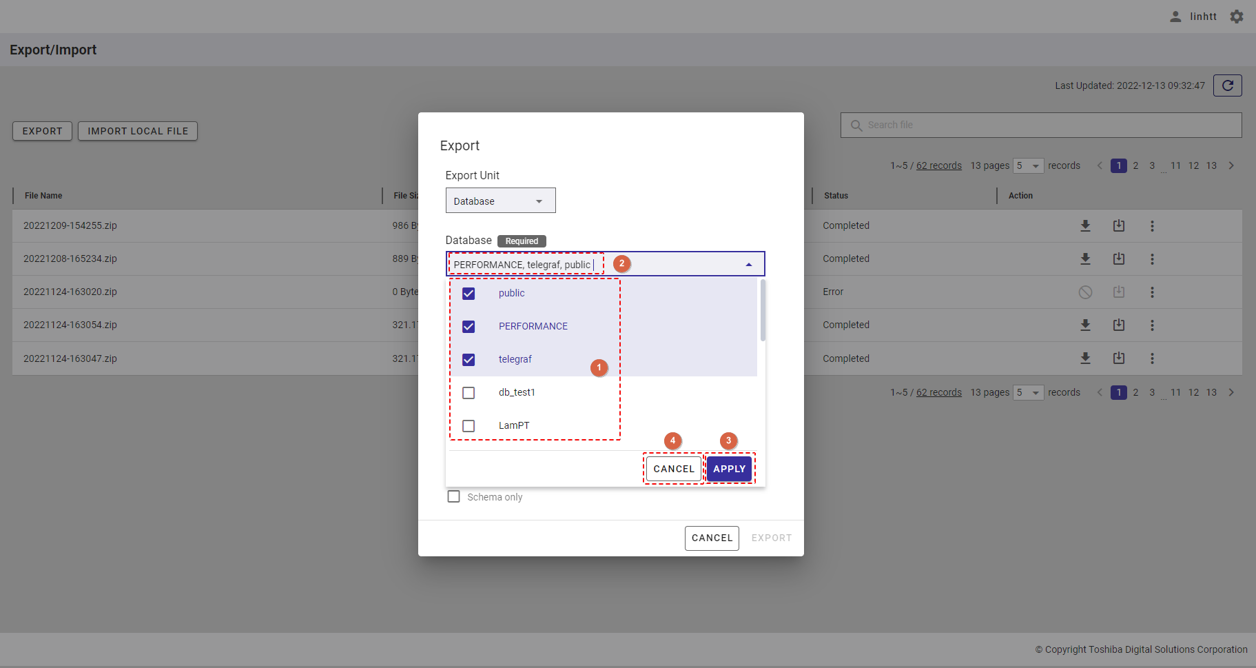Click the refresh icon beside Last Updated
Viewport: 1256px width, 668px height.
(1227, 85)
